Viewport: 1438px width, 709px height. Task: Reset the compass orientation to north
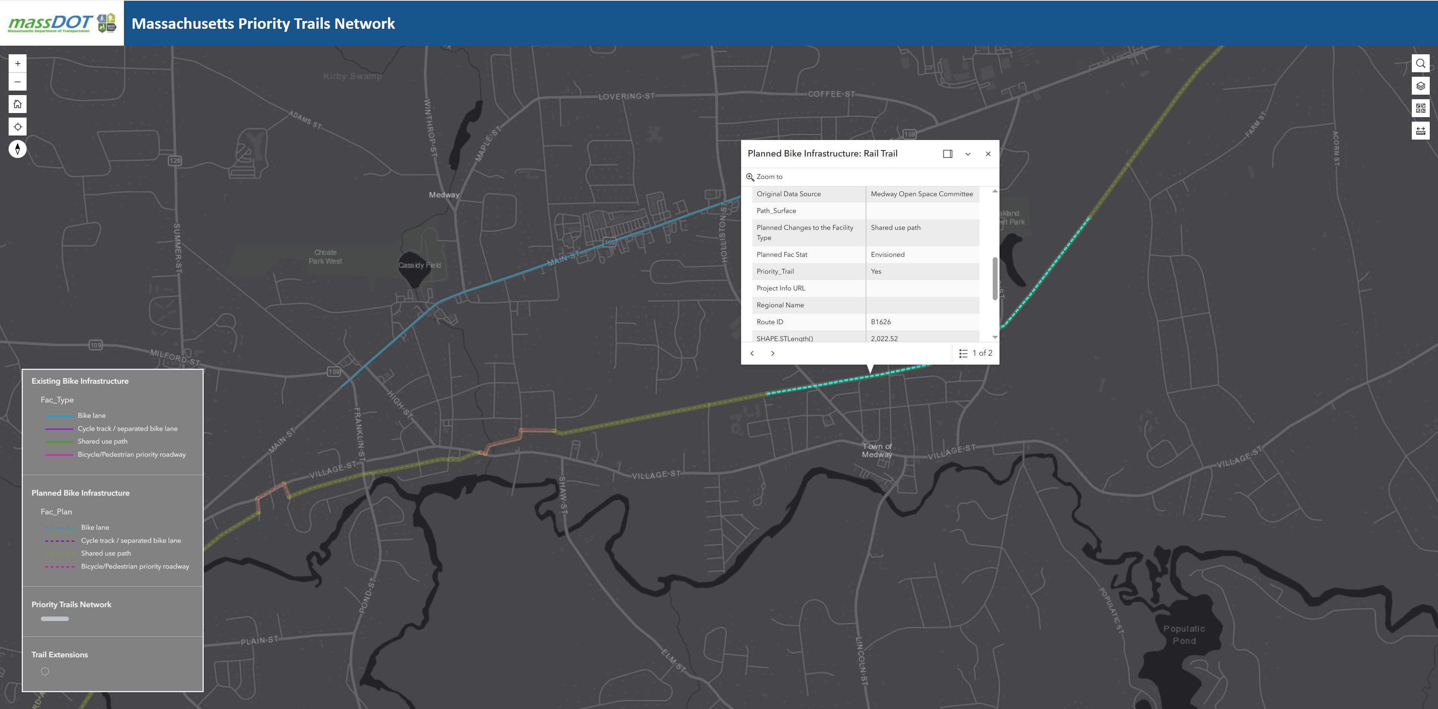[x=18, y=149]
